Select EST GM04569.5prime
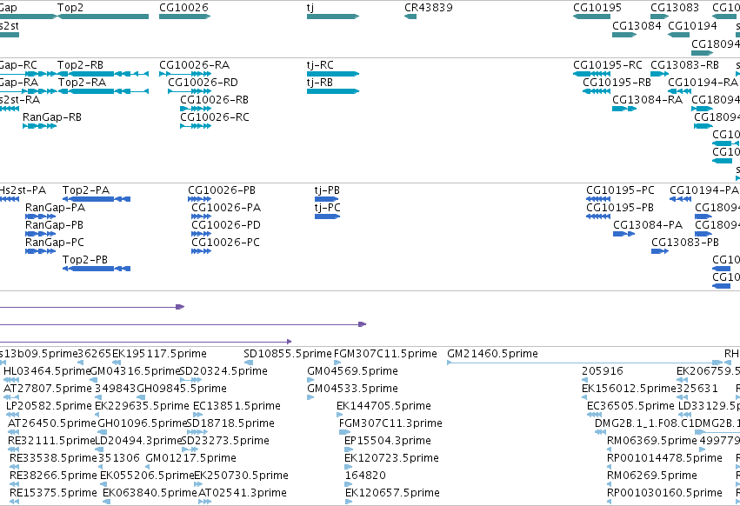Image resolution: width=740 pixels, height=506 pixels. (x=352, y=371)
